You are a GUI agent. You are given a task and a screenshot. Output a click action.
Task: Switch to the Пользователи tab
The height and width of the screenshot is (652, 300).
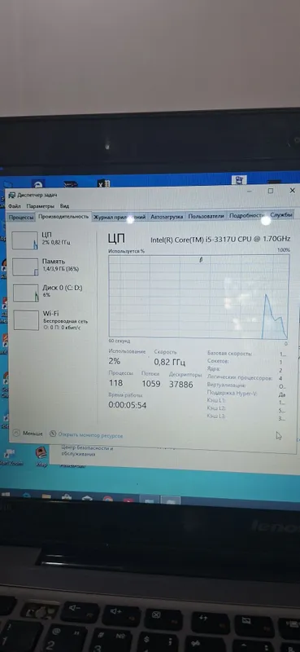click(206, 216)
